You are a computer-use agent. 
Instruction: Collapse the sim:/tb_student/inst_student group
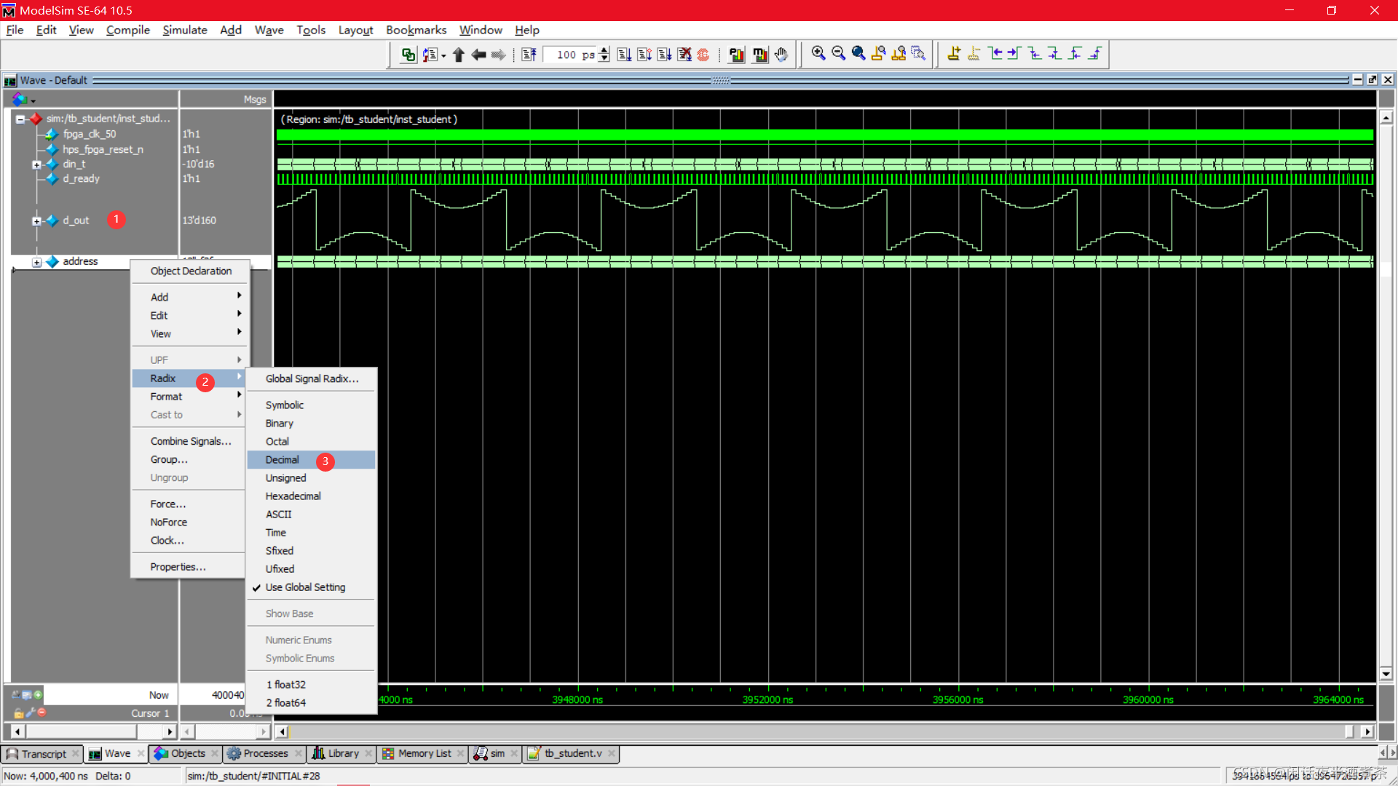20,119
